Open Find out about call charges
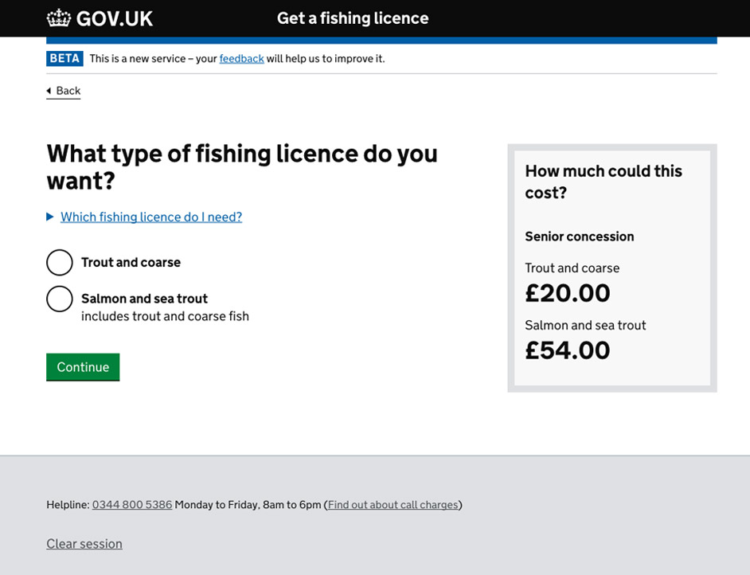750x575 pixels. pyautogui.click(x=393, y=504)
